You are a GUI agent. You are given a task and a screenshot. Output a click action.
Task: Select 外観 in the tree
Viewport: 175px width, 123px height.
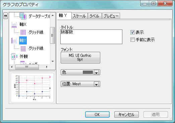[23, 56]
